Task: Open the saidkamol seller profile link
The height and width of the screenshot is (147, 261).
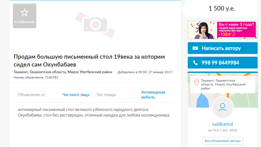Action: click(222, 124)
